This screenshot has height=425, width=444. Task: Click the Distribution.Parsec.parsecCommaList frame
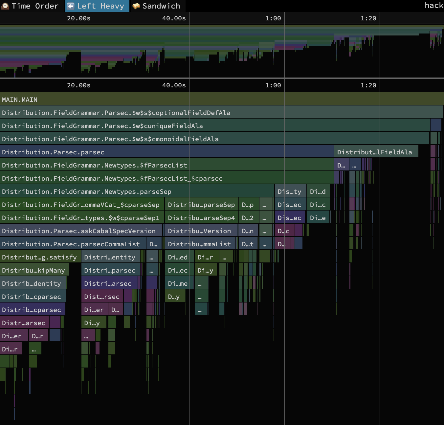pyautogui.click(x=71, y=244)
